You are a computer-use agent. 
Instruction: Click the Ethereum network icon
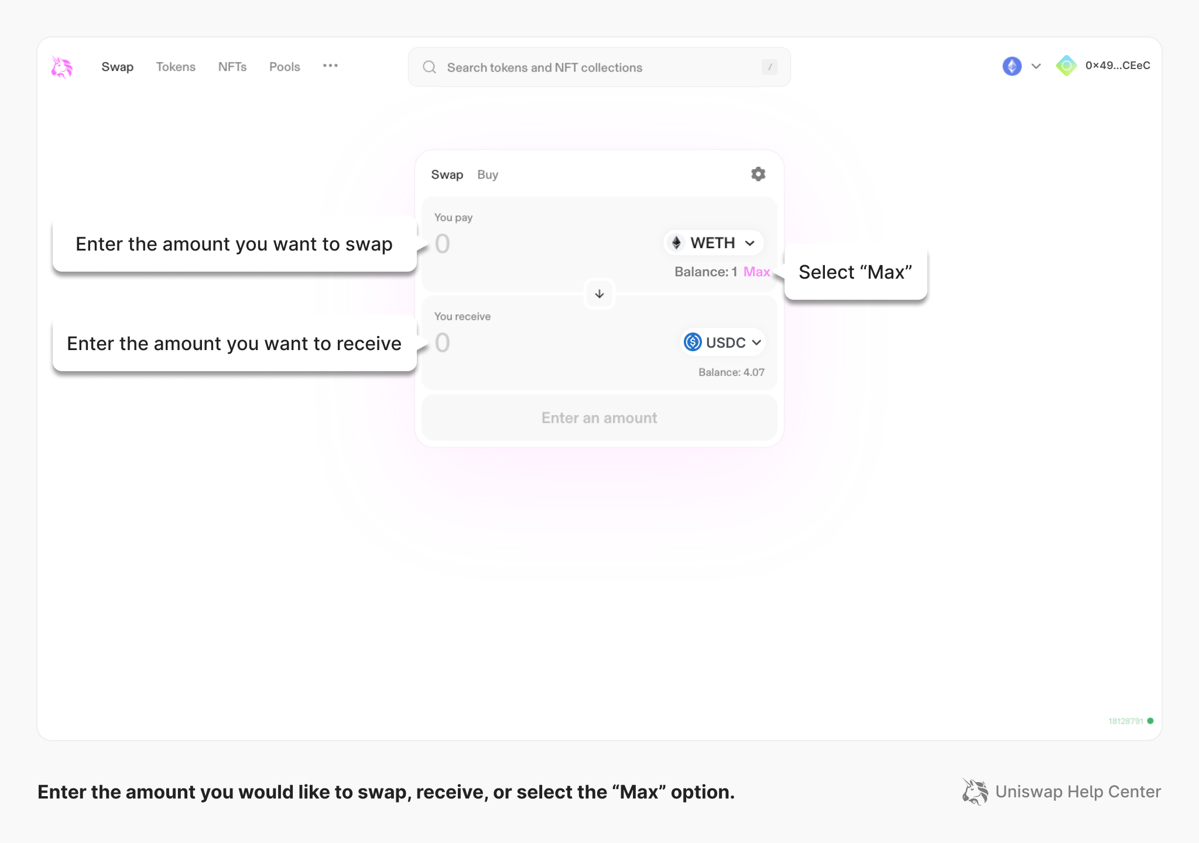1012,66
